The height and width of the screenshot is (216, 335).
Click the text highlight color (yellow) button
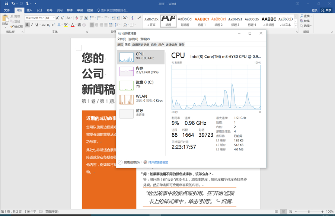click(66, 25)
